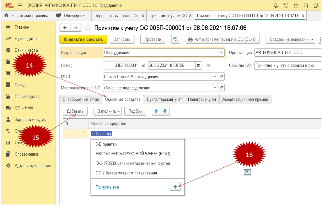Select ОС в безвозмездном пользовании suggestion
Image resolution: width=322 pixels, height=205 pixels.
click(138, 173)
